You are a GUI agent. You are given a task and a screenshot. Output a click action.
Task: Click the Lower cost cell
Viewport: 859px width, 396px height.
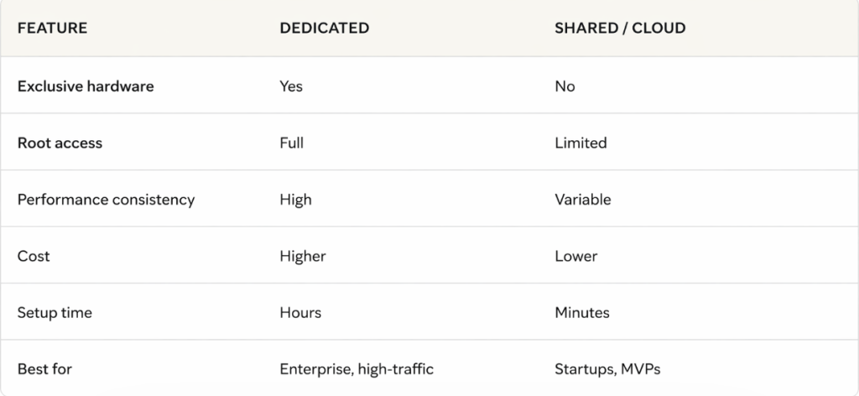(x=575, y=257)
